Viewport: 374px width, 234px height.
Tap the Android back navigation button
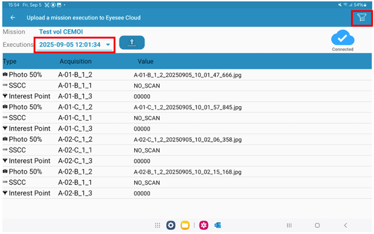pyautogui.click(x=345, y=225)
